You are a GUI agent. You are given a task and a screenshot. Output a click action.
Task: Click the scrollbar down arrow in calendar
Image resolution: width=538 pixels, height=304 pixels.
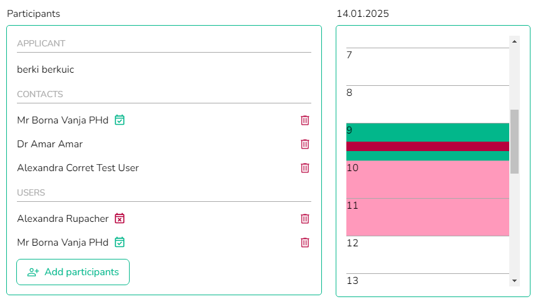pos(514,281)
